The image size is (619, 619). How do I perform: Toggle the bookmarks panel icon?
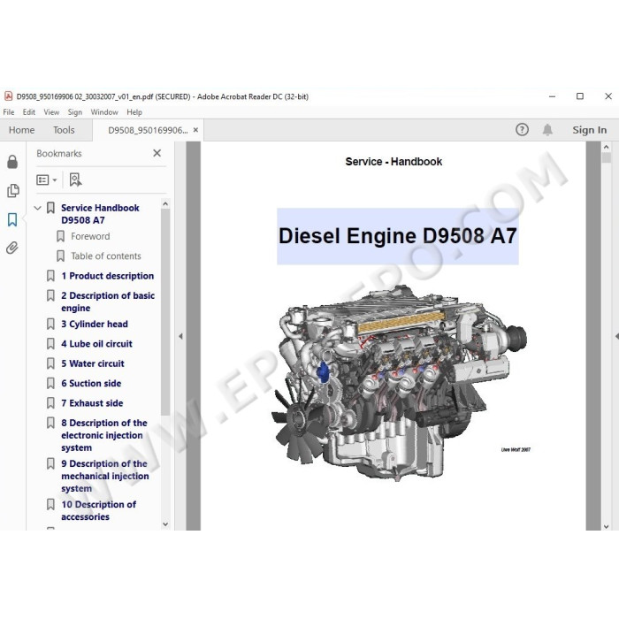[12, 219]
